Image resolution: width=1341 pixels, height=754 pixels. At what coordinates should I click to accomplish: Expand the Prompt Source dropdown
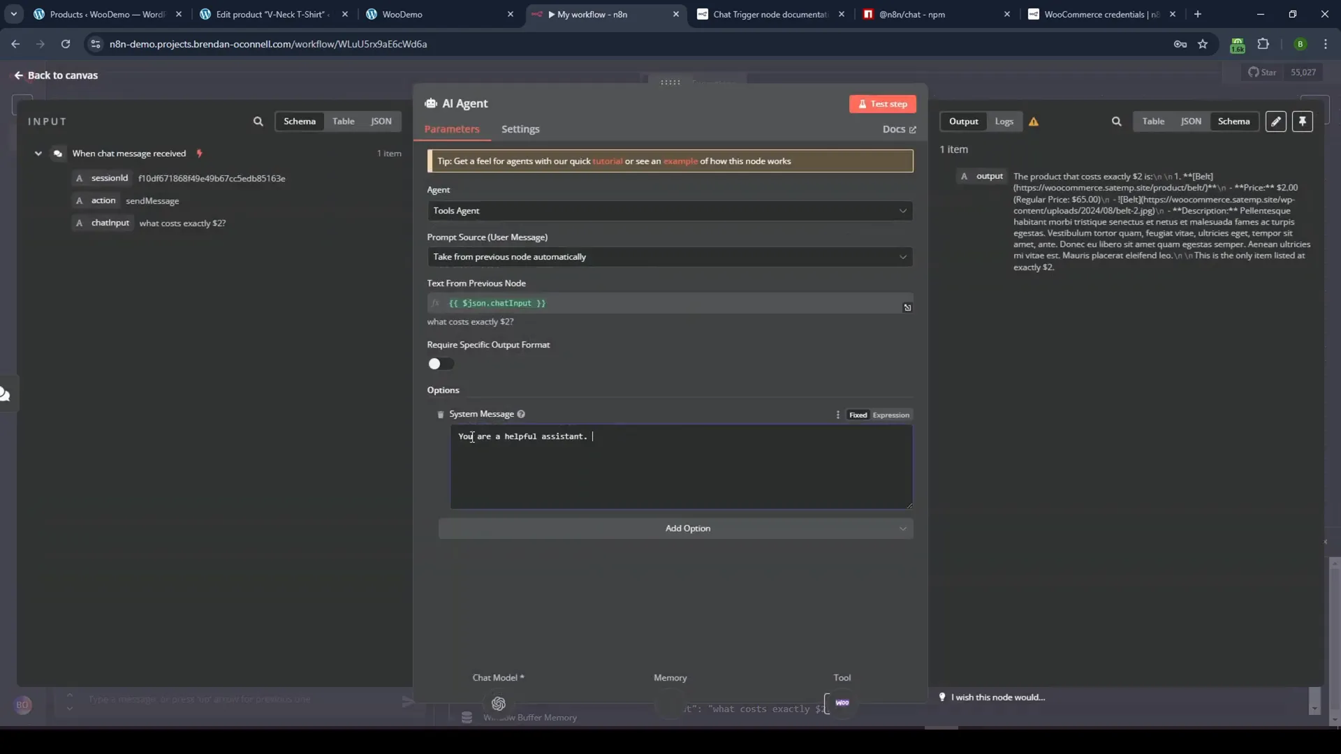coord(670,256)
